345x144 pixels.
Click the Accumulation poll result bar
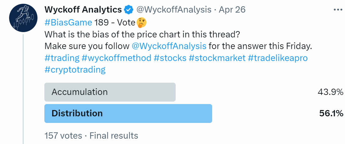(110, 92)
